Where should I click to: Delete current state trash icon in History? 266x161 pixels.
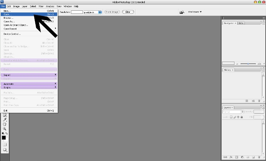(x=259, y=101)
